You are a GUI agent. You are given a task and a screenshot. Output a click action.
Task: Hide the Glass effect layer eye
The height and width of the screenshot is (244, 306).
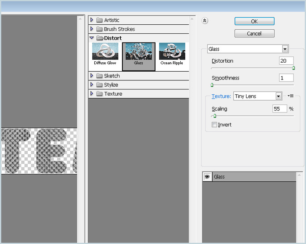[x=207, y=176]
